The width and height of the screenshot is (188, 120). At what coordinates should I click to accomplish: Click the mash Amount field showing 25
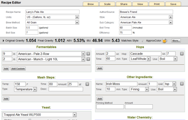pos(73,84)
